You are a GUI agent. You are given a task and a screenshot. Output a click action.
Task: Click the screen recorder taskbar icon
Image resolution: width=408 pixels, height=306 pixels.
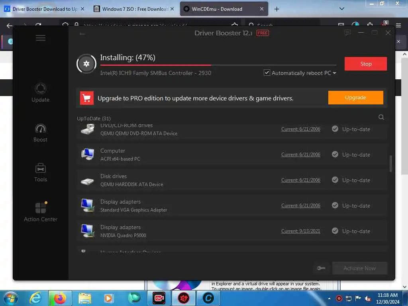coord(159,298)
